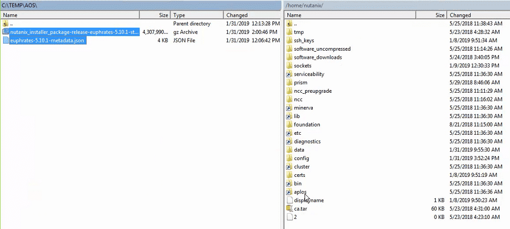Screen dimensions: 510x229
Task: Click the displayname file icon
Action: tap(289, 200)
